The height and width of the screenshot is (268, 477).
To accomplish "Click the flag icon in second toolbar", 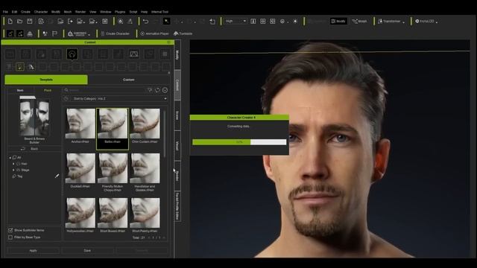I will [x=54, y=33].
